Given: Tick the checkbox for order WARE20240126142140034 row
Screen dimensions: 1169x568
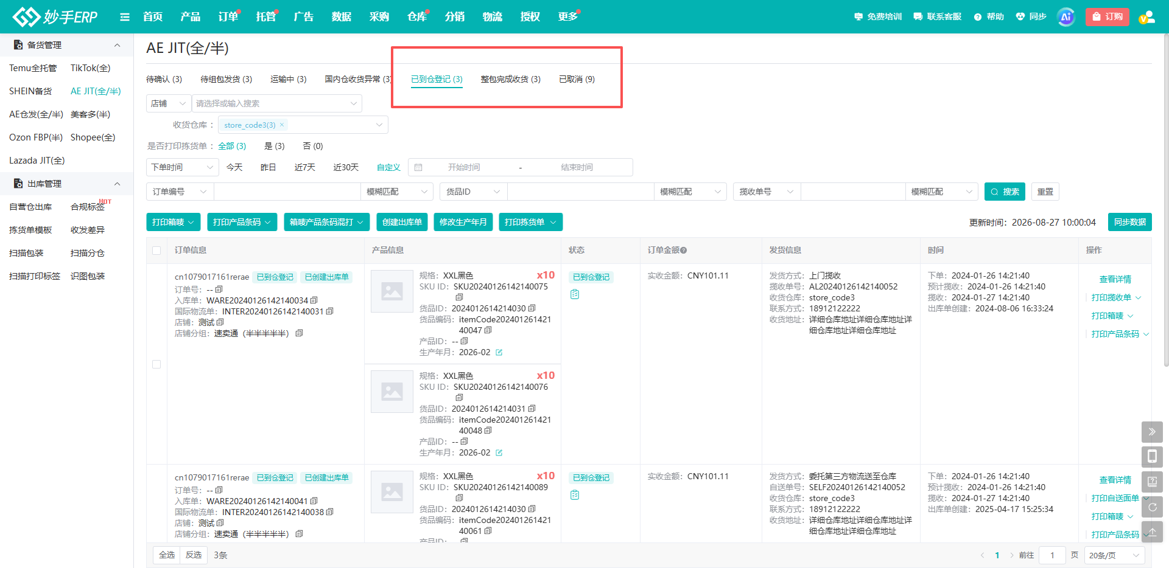Looking at the screenshot, I should pos(156,364).
